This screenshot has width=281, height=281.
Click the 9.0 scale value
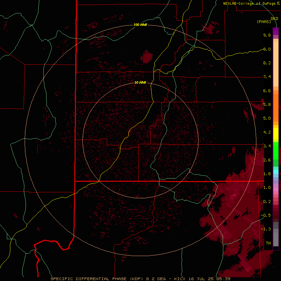(x=267, y=49)
